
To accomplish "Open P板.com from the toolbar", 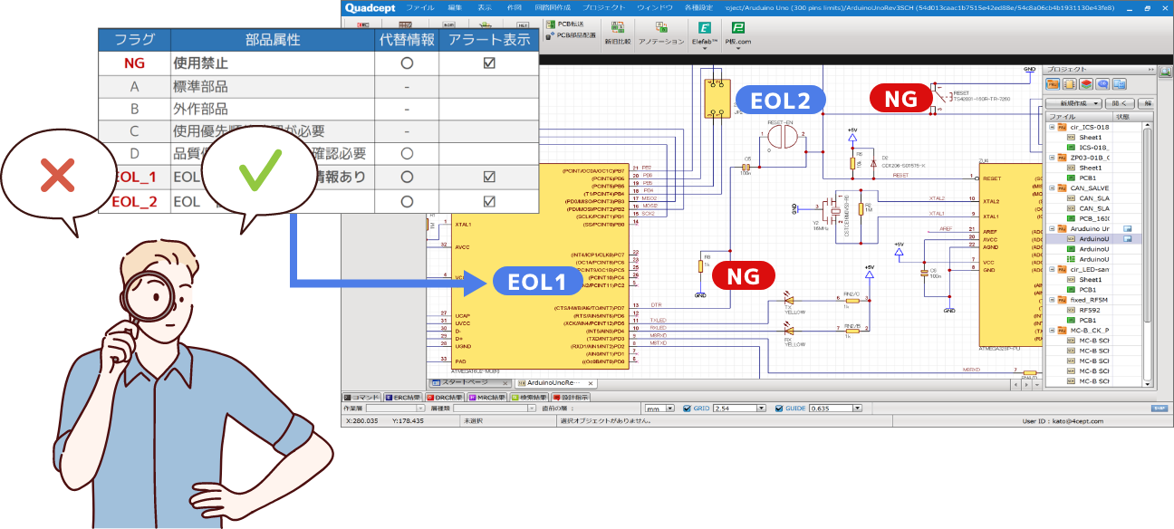I will (x=740, y=33).
